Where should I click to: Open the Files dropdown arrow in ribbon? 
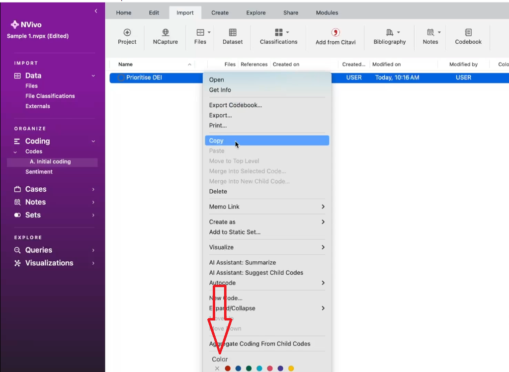coord(209,32)
